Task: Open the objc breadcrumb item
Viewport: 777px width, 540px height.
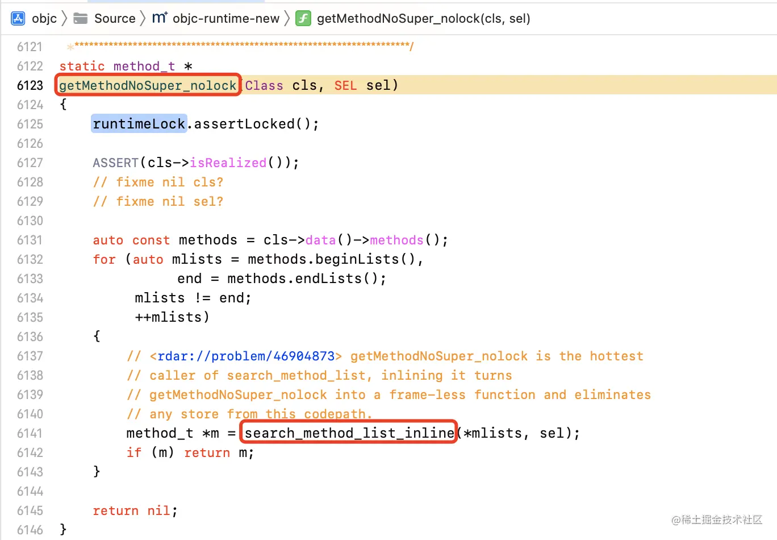Action: [x=44, y=19]
